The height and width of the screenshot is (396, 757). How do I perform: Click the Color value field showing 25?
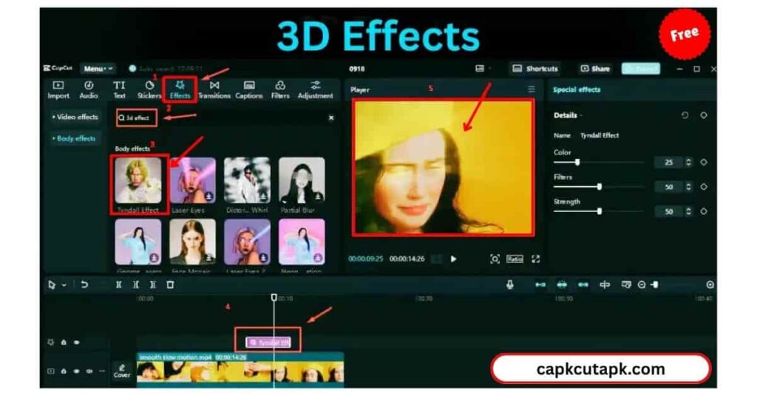pyautogui.click(x=669, y=163)
